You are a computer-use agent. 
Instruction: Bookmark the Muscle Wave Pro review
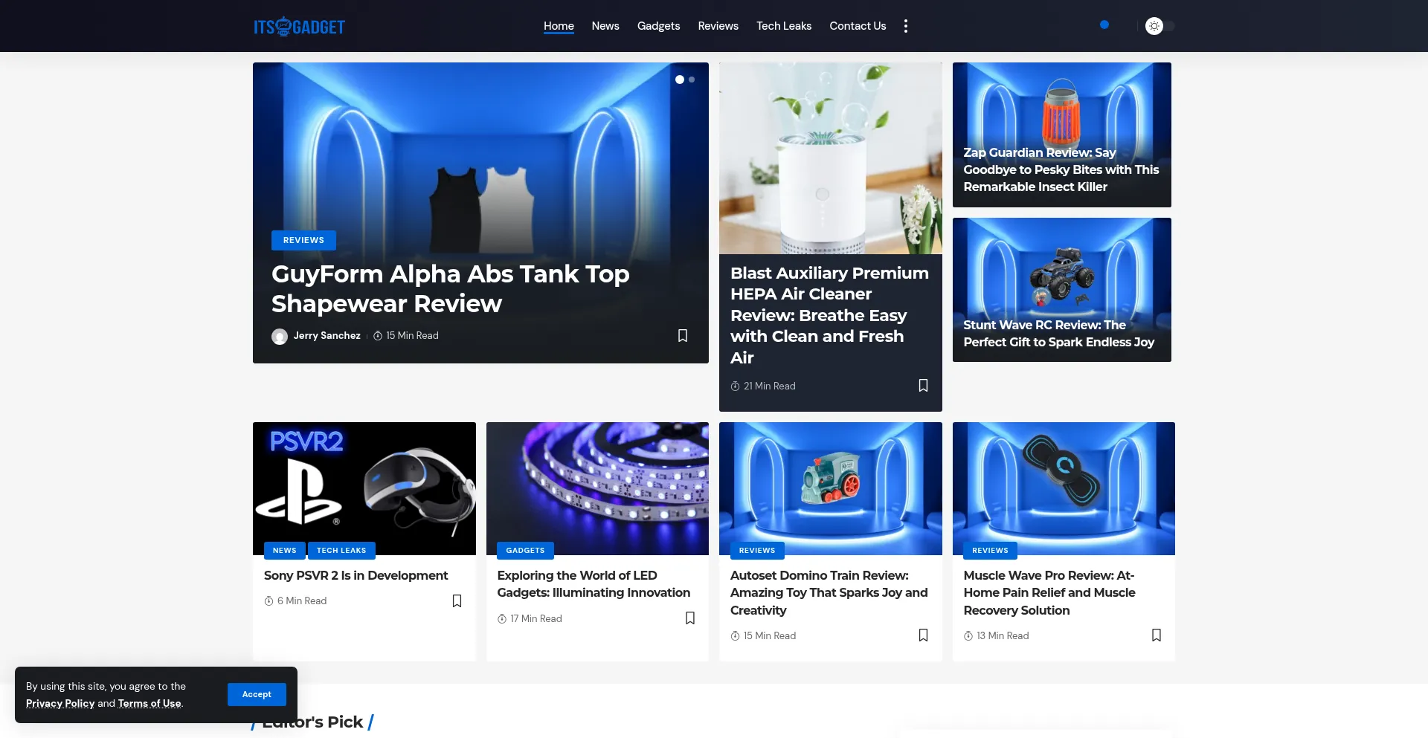[x=1156, y=635]
